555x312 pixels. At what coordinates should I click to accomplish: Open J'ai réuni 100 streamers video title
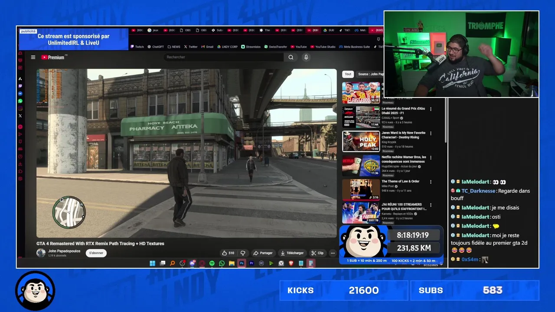pos(404,207)
